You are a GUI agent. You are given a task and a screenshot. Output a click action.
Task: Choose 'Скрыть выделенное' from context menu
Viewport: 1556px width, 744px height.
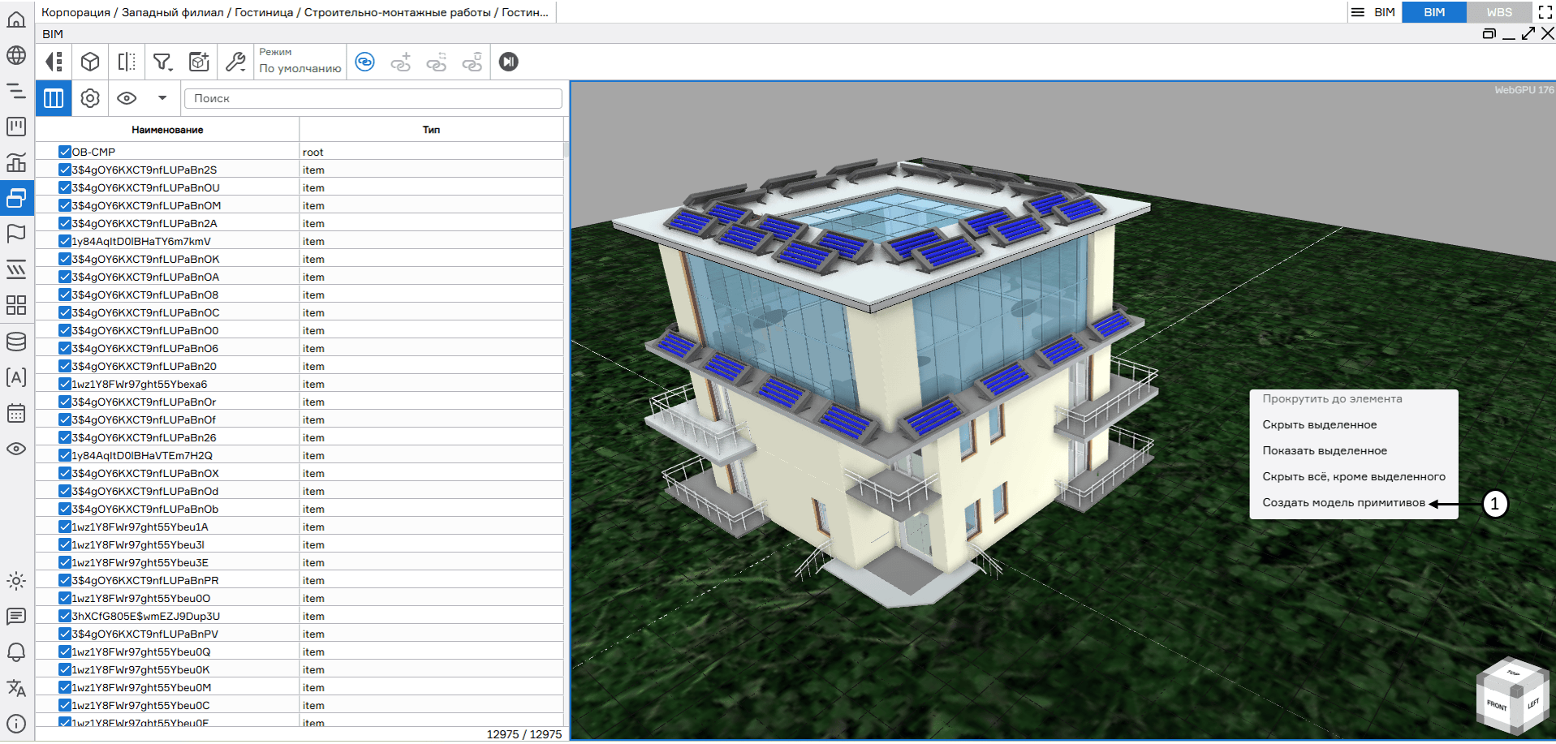(x=1319, y=424)
